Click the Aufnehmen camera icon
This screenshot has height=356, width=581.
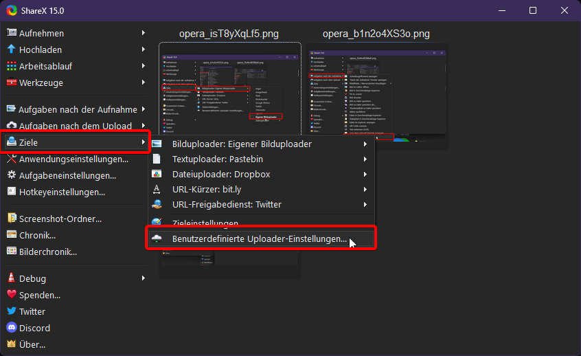click(11, 33)
